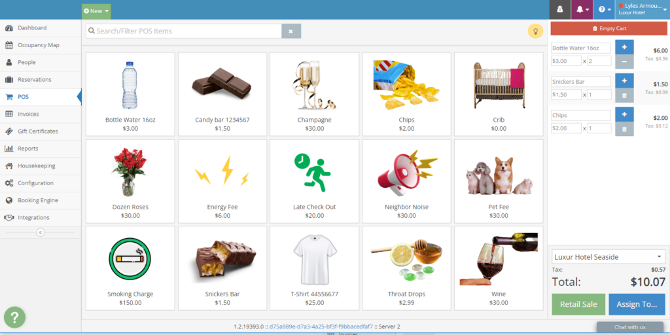
Task: Open Housekeeping from sidebar
Action: (x=41, y=166)
